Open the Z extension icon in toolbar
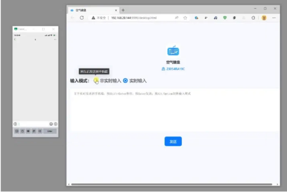 [x=206, y=18]
